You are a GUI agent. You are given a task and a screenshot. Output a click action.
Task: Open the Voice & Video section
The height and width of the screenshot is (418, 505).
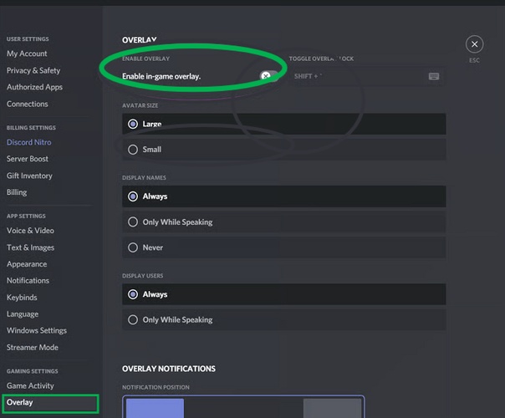30,231
